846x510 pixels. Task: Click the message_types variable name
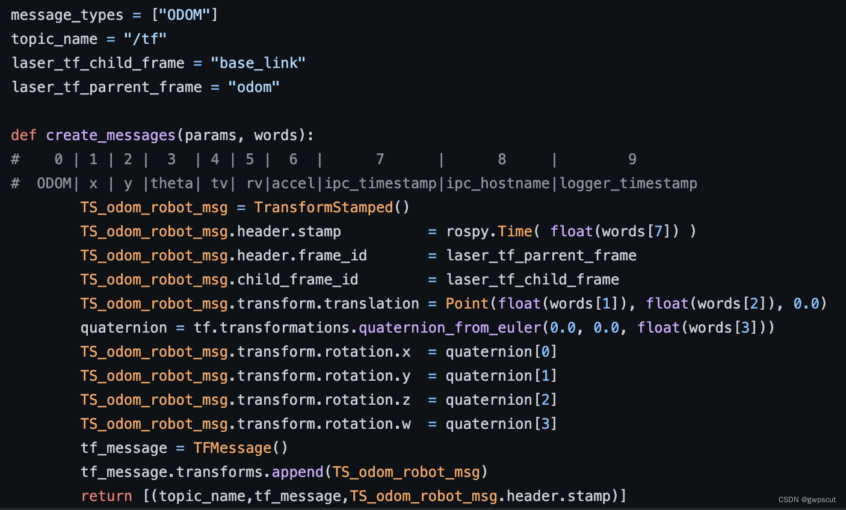coord(67,15)
